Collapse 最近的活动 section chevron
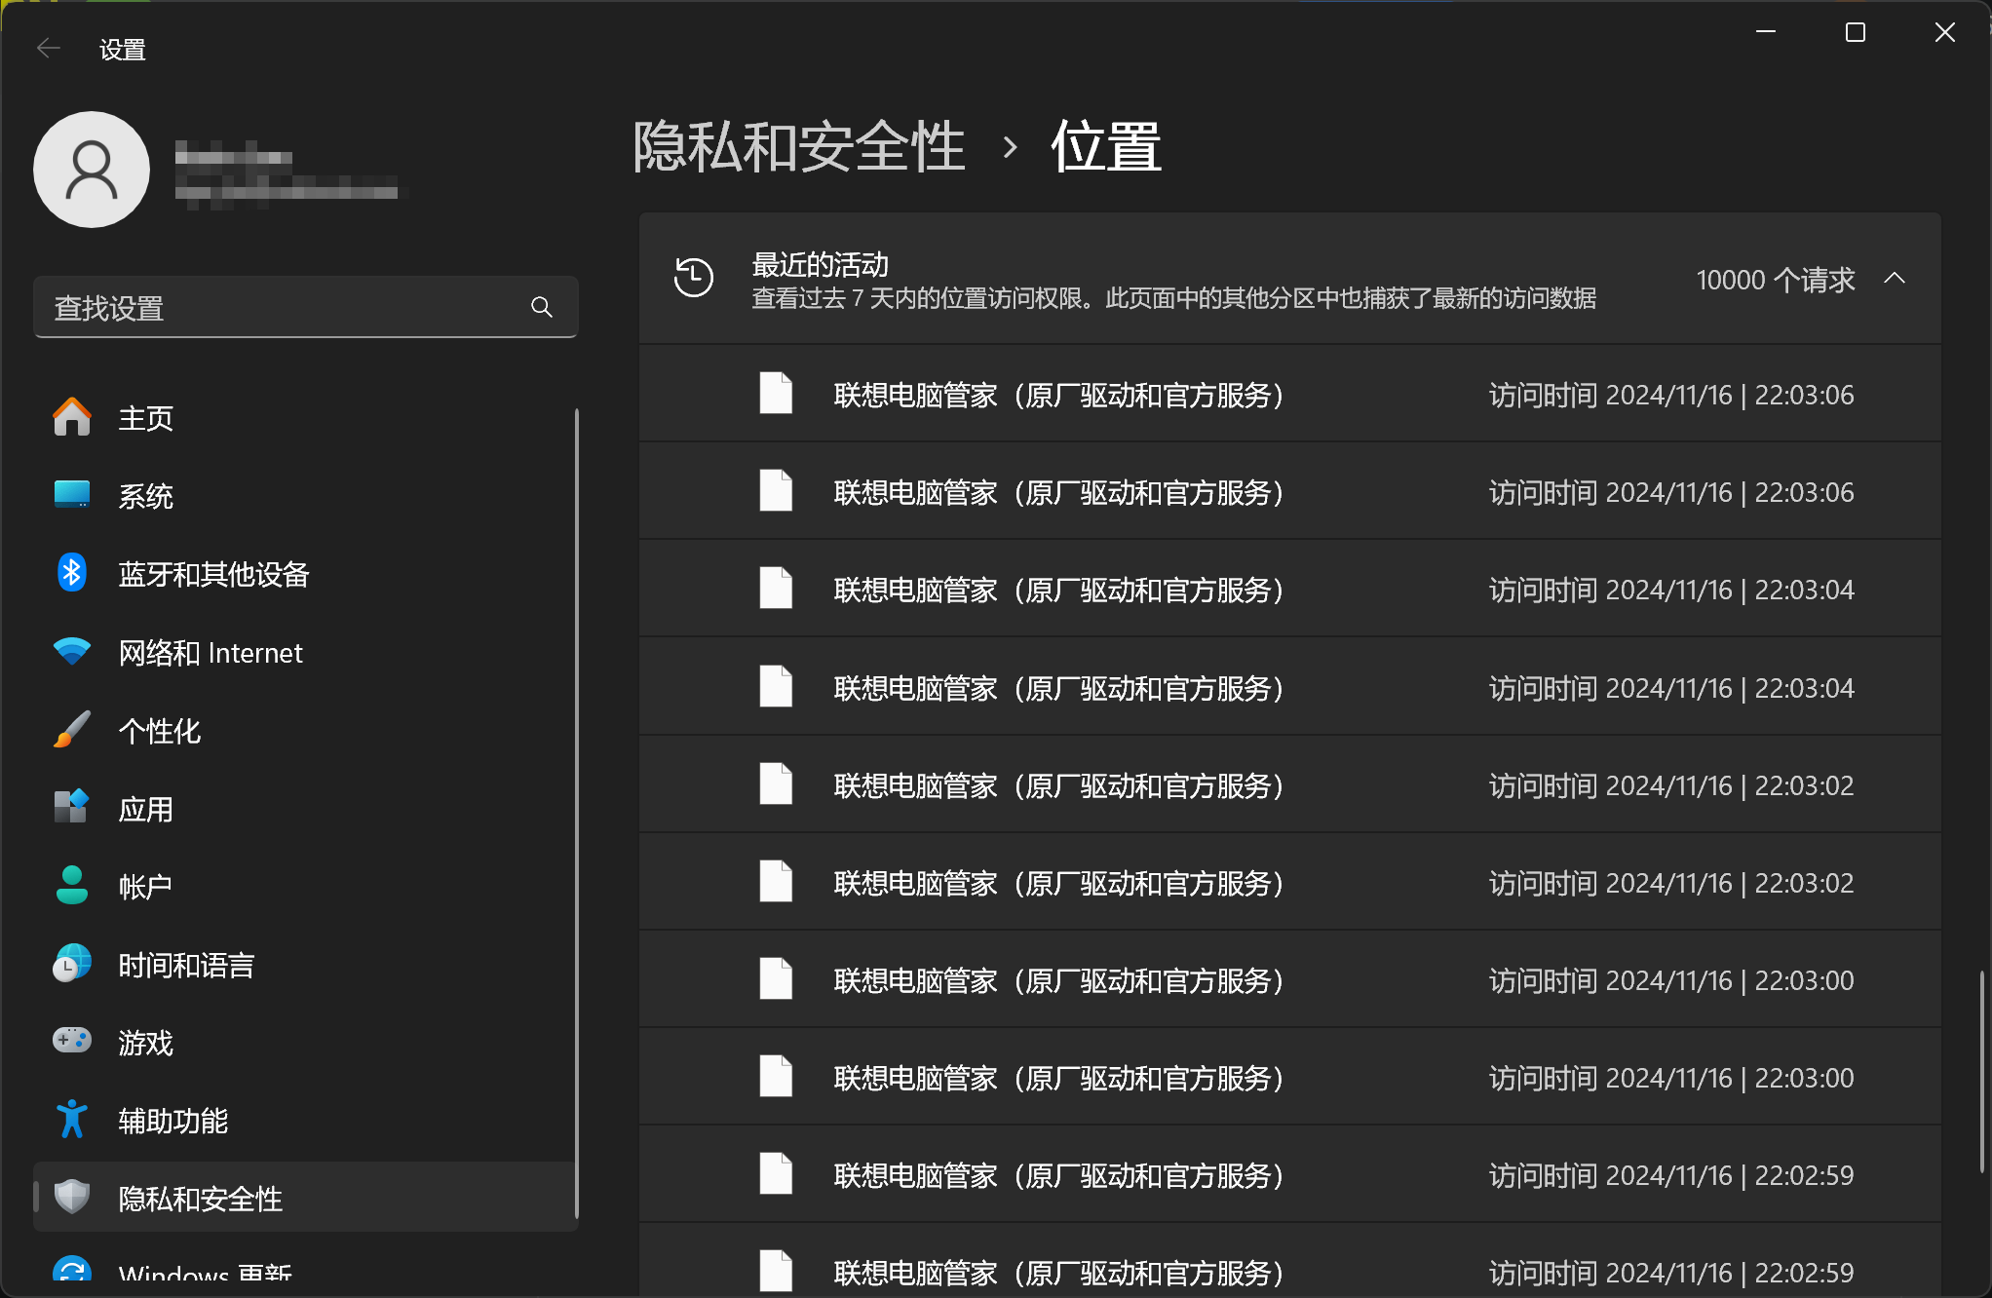 point(1895,279)
